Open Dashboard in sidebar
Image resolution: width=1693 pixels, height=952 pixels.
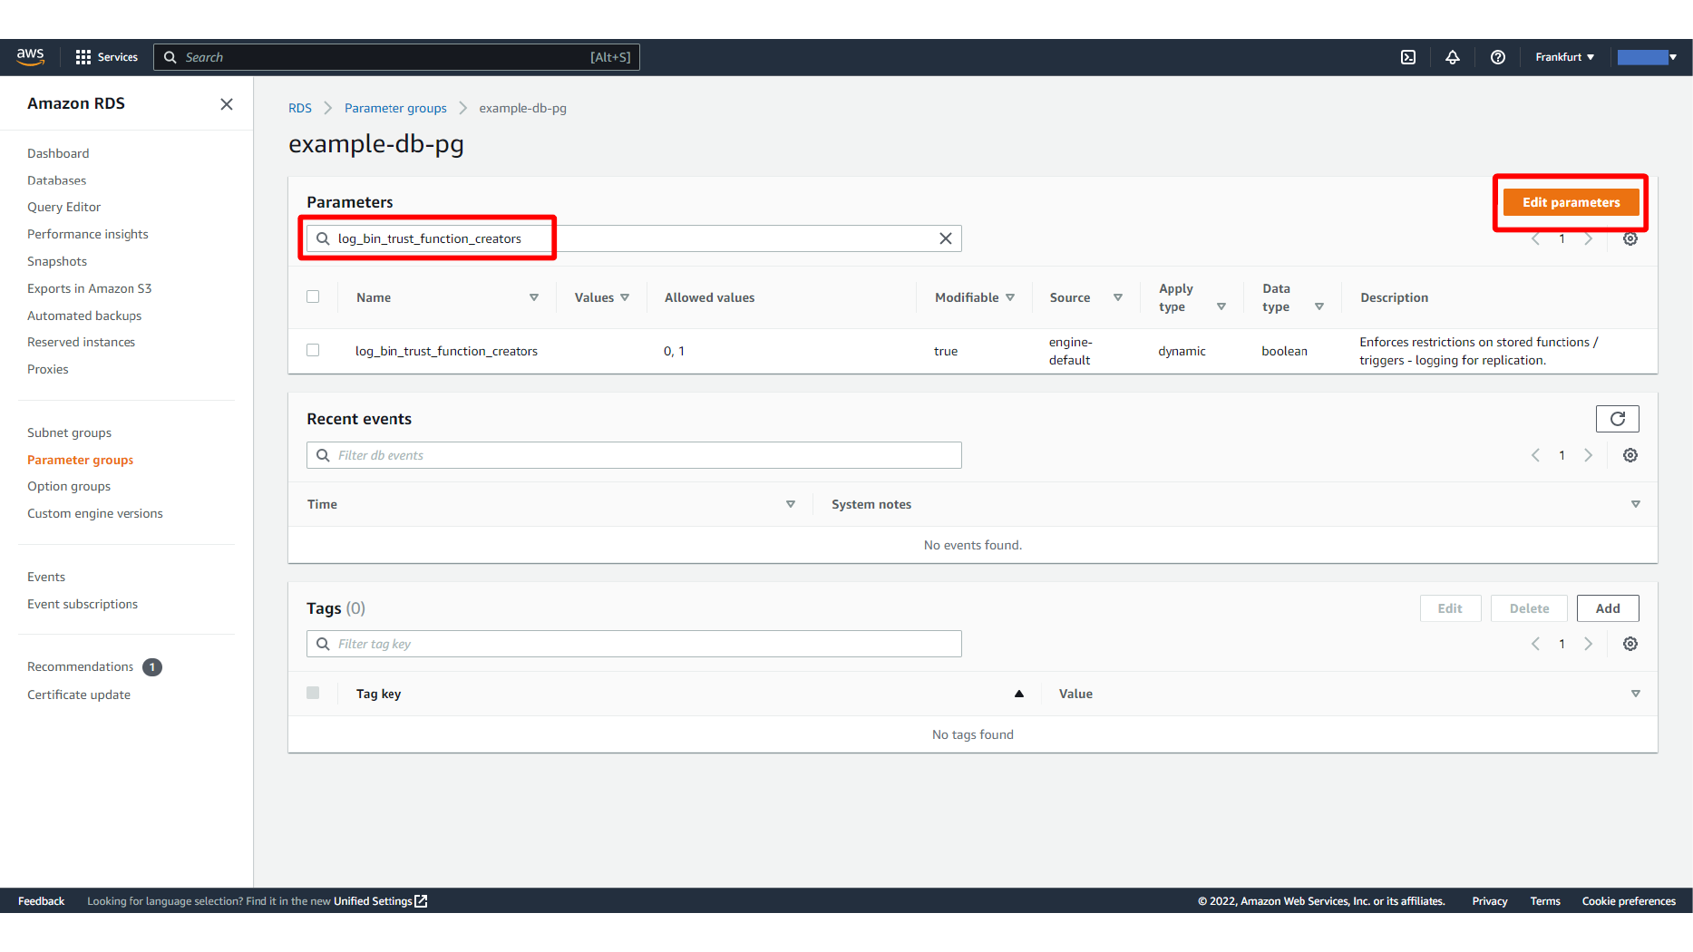[58, 153]
